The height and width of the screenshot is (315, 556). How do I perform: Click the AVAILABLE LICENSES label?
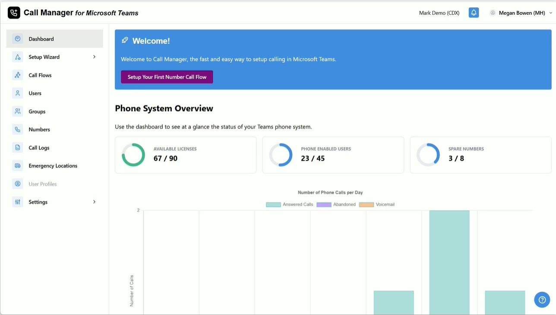click(175, 149)
